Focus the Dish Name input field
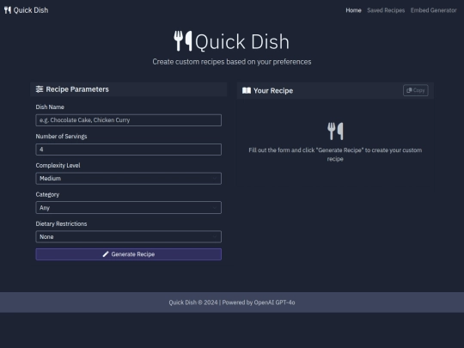The width and height of the screenshot is (464, 348). (128, 120)
